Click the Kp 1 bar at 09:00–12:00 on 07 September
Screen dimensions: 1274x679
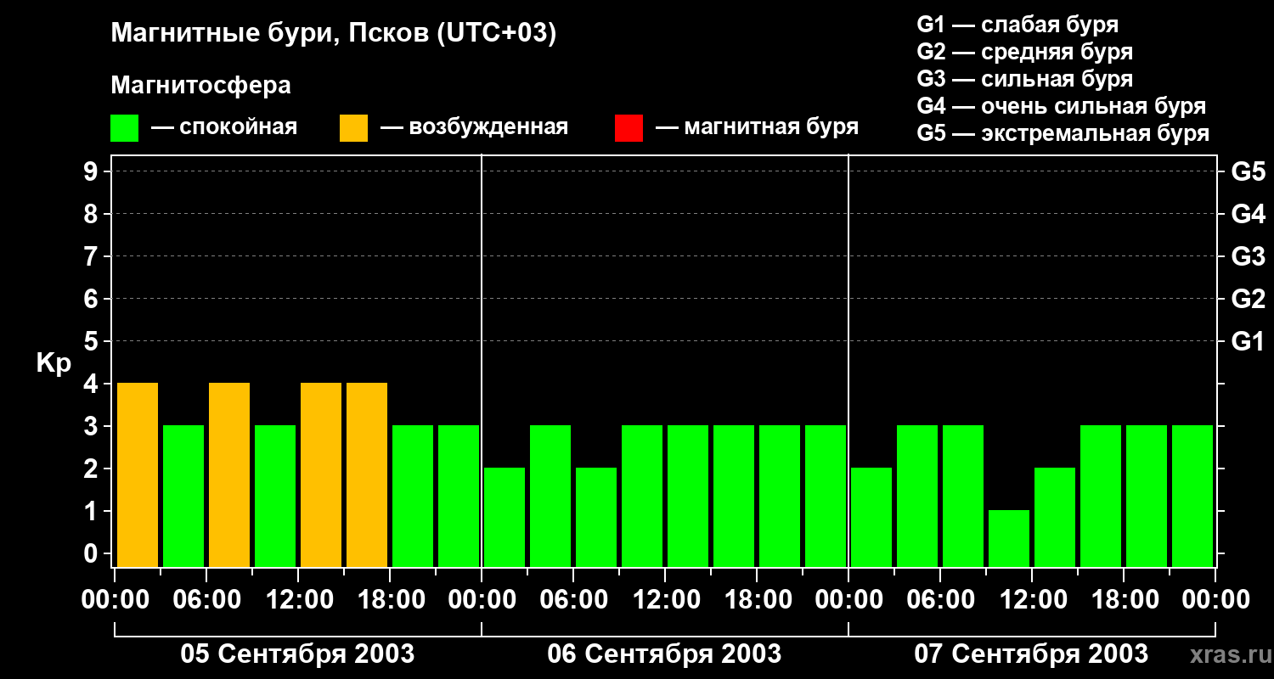(x=1009, y=538)
